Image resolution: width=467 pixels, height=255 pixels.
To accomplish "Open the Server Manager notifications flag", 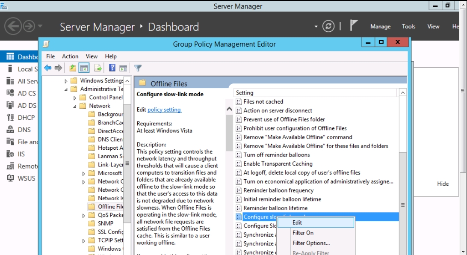I will [353, 25].
